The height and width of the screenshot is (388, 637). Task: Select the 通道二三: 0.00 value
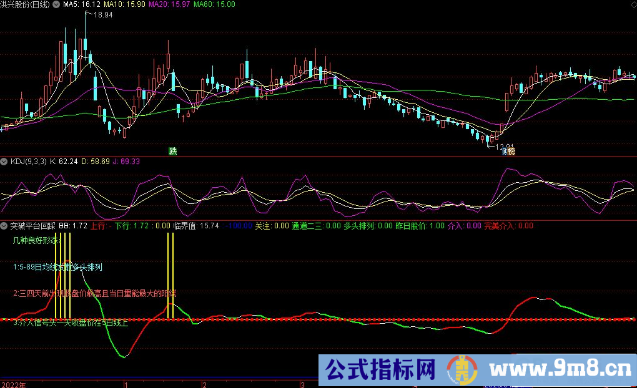[x=317, y=226]
